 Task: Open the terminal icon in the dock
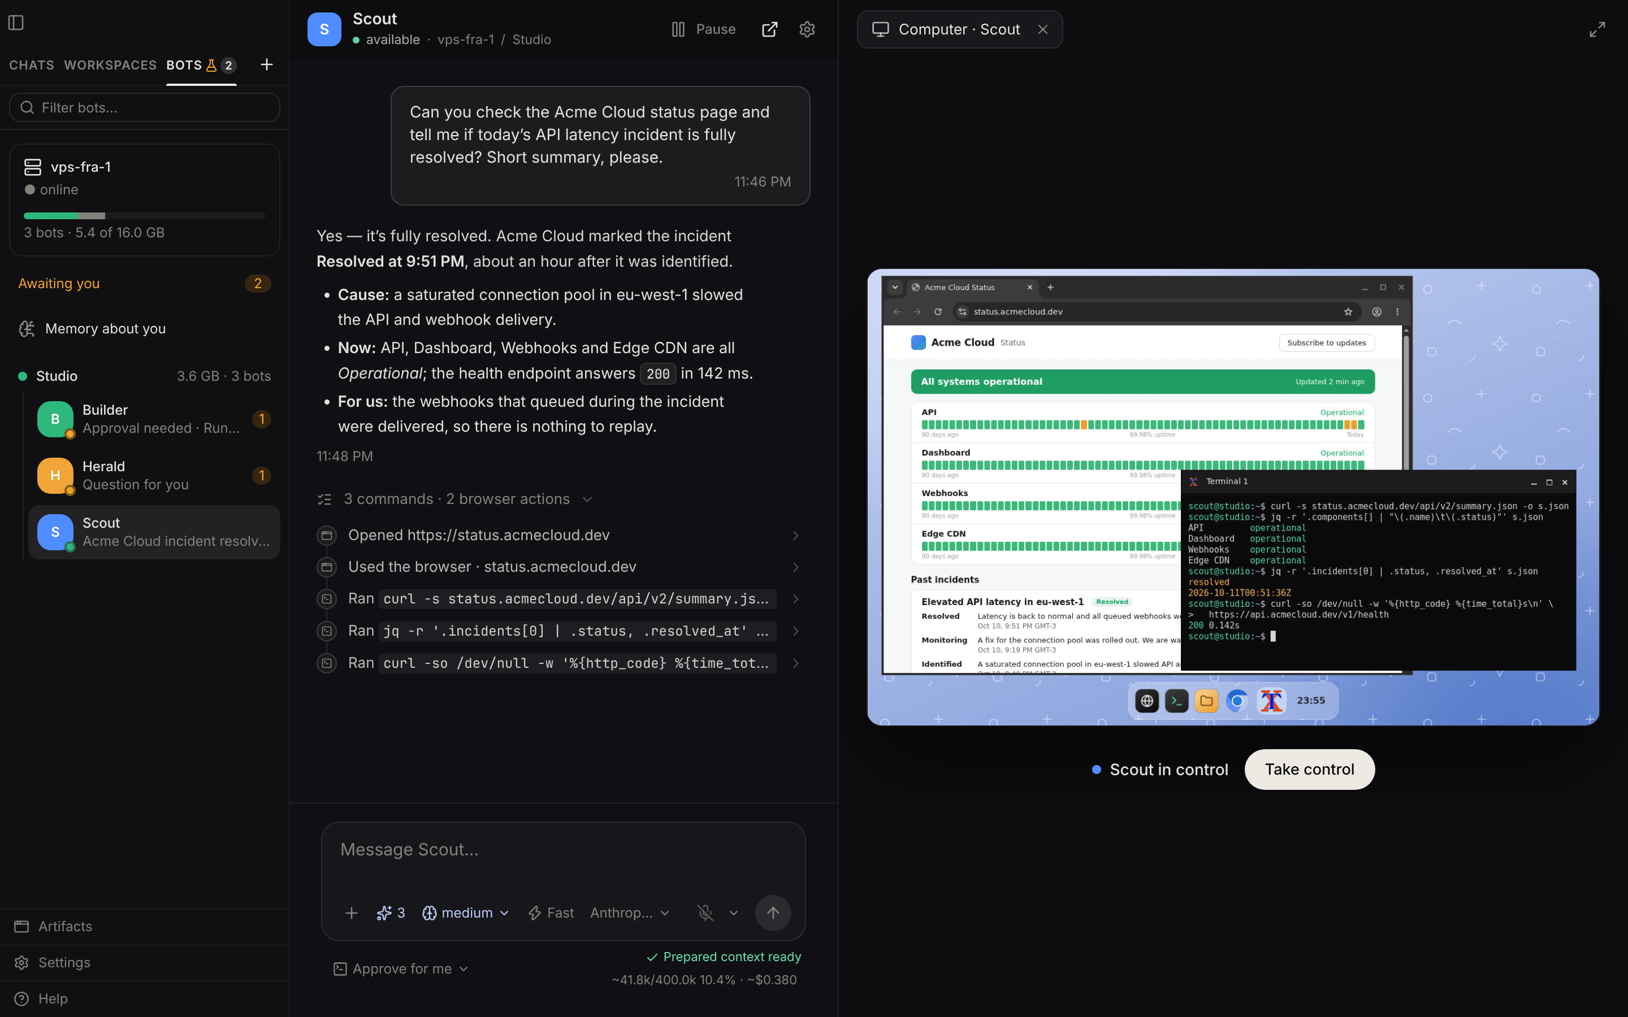pos(1176,701)
